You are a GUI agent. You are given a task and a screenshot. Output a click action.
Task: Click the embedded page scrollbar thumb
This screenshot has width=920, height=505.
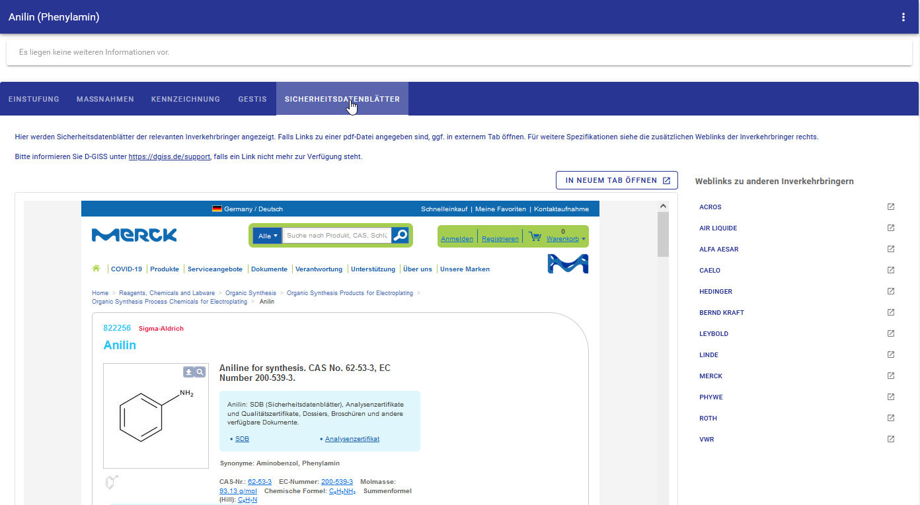[663, 234]
